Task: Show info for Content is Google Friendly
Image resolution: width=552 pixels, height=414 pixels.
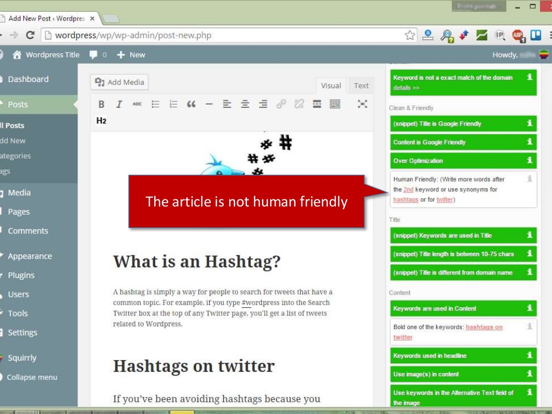Action: tap(529, 142)
